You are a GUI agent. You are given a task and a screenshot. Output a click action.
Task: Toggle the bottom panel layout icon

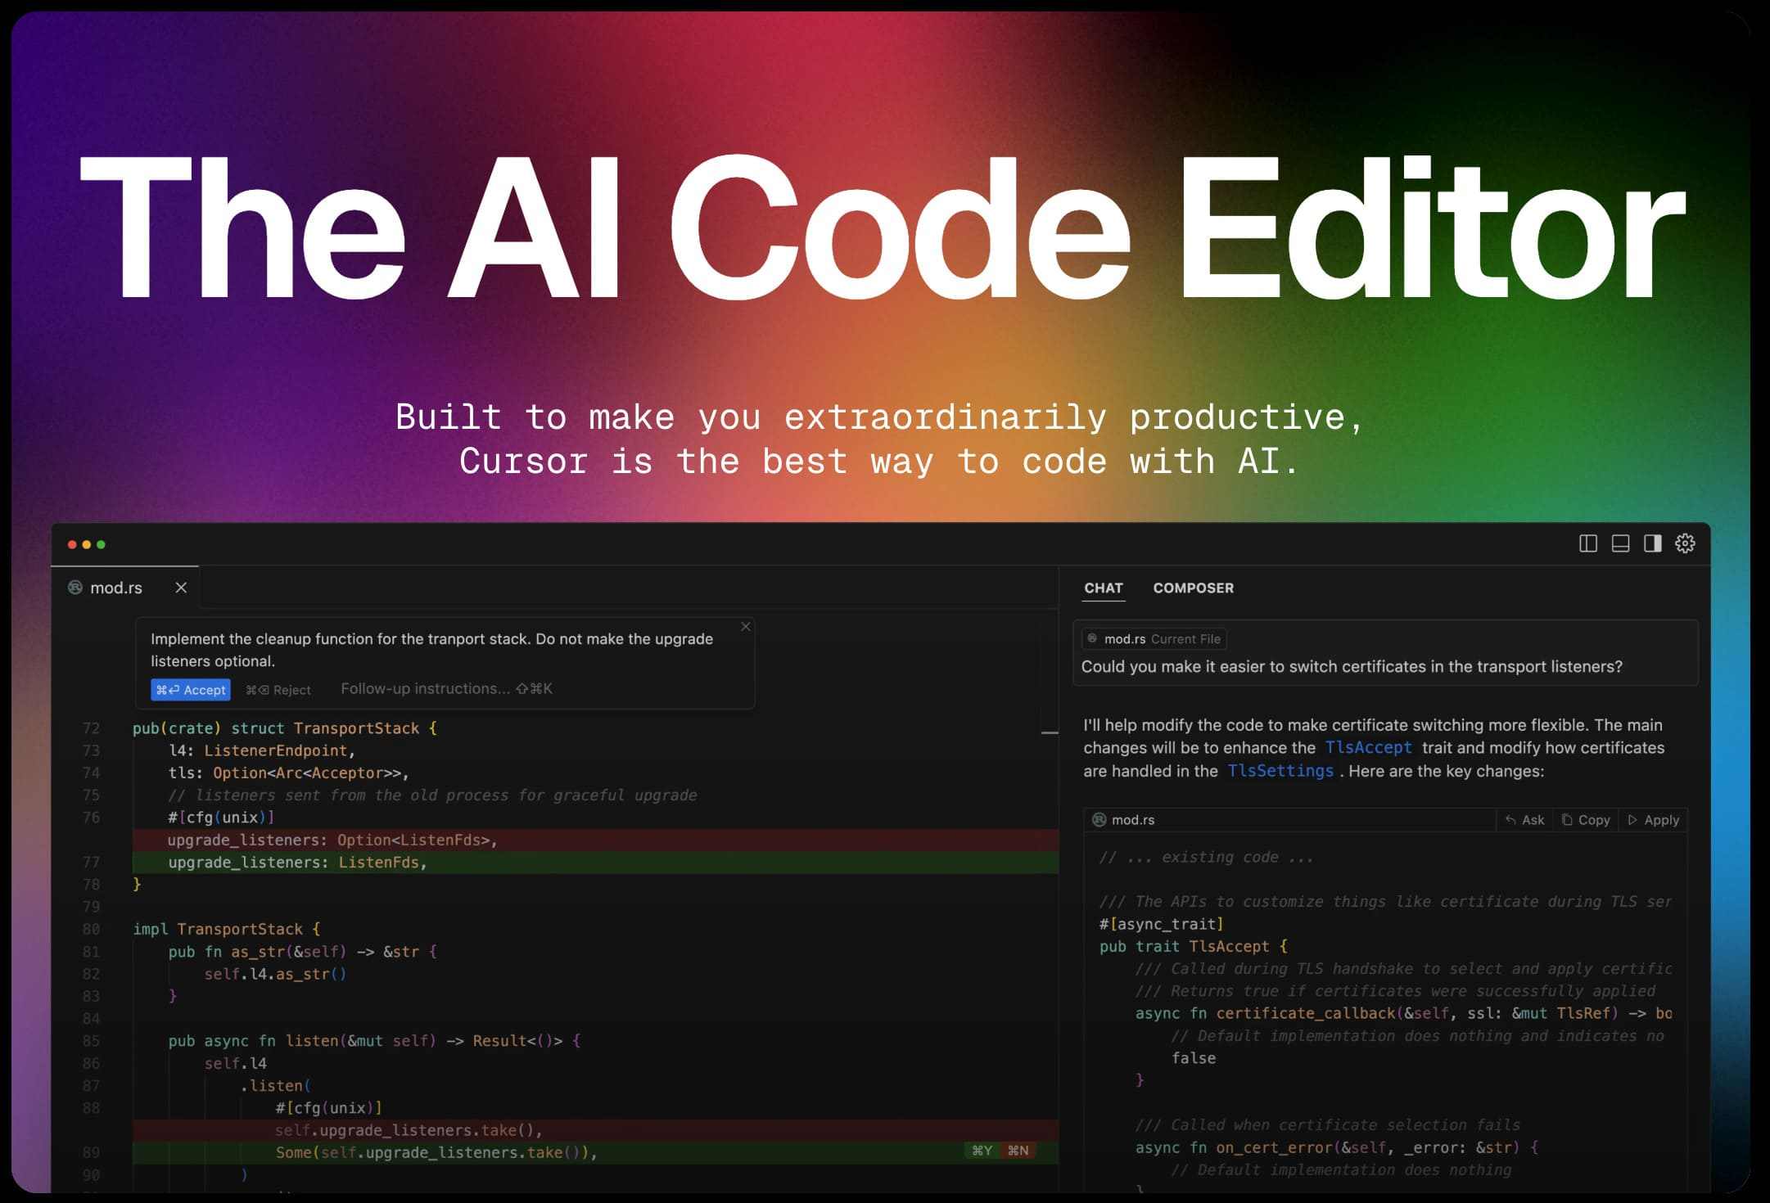[1620, 543]
